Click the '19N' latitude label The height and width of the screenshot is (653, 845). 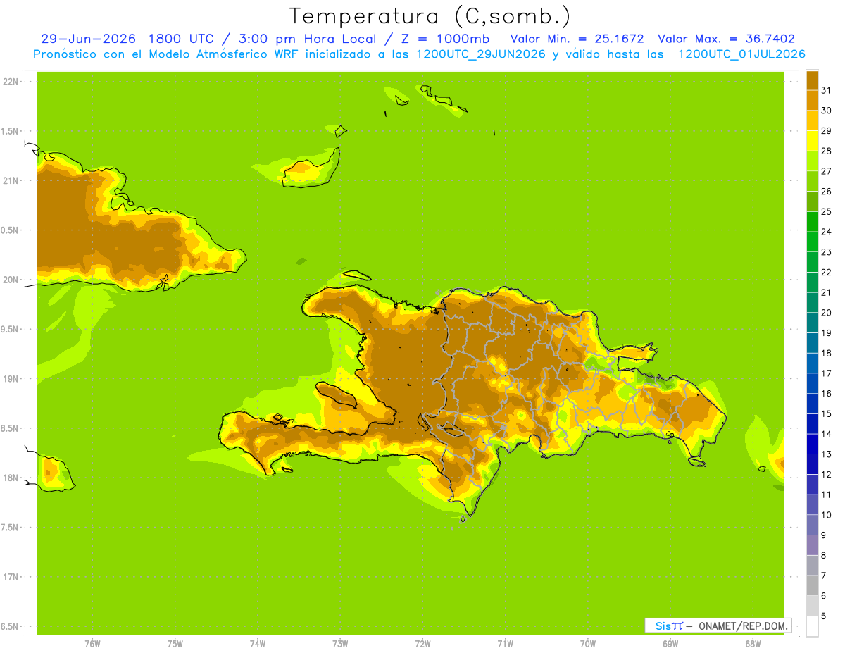pos(10,379)
